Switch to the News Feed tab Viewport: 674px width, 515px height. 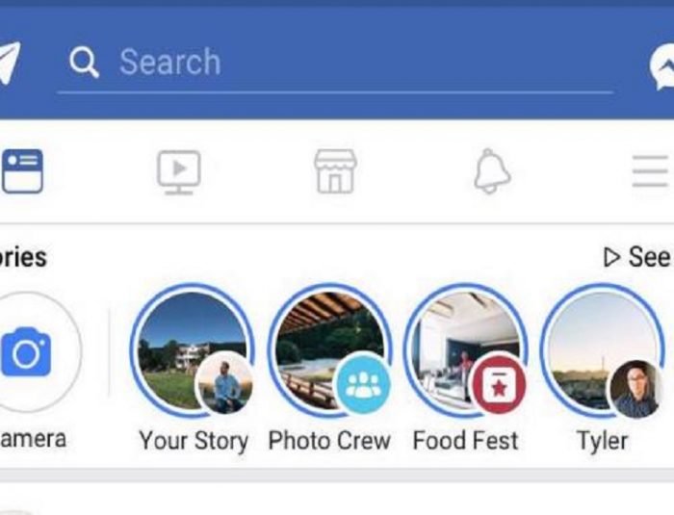23,172
